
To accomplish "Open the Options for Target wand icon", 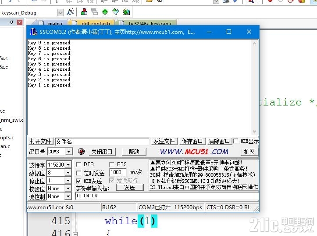I will point(70,12).
